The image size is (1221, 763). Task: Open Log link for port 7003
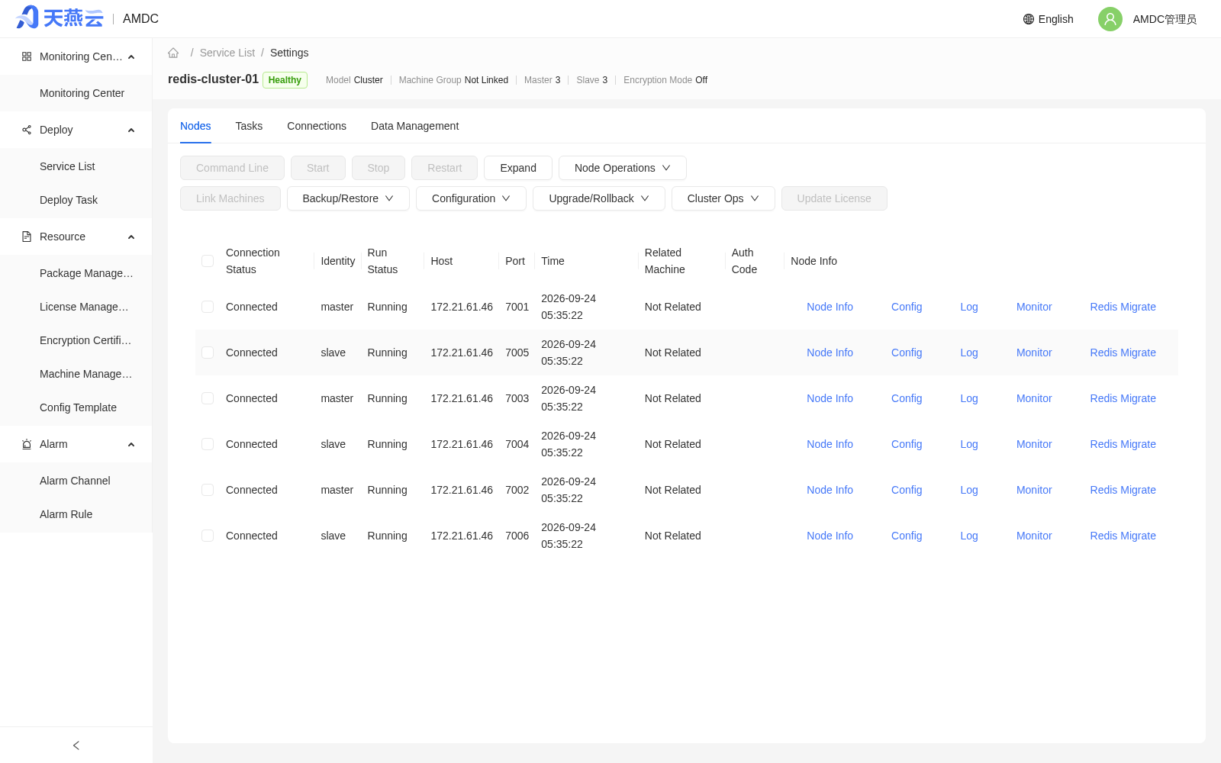click(969, 398)
